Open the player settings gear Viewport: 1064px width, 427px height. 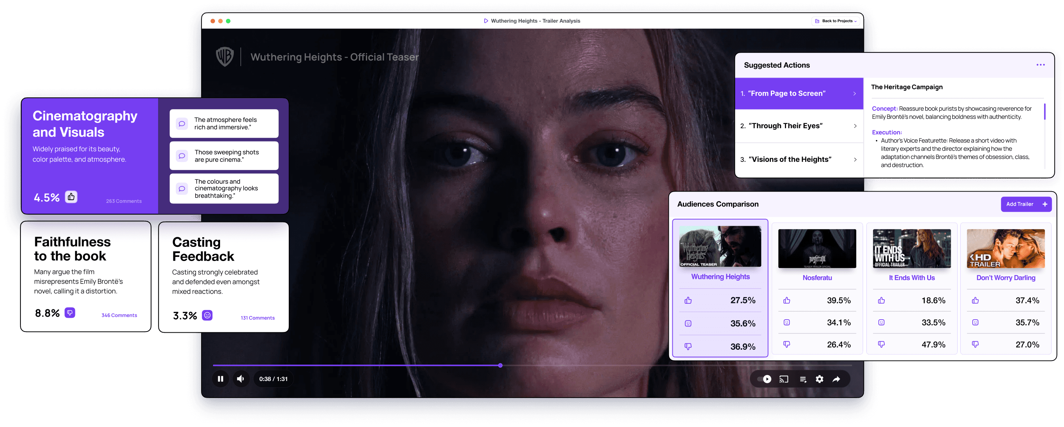coord(819,379)
